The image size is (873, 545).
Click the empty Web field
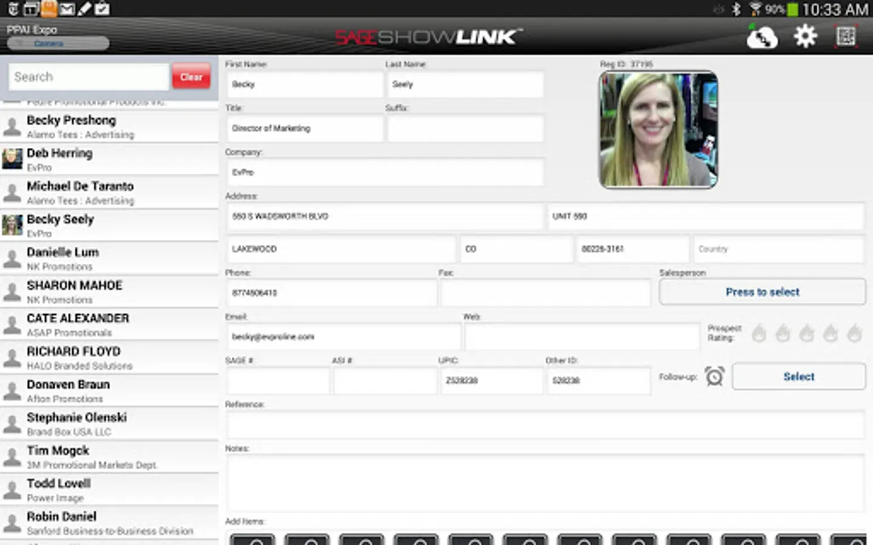(582, 337)
